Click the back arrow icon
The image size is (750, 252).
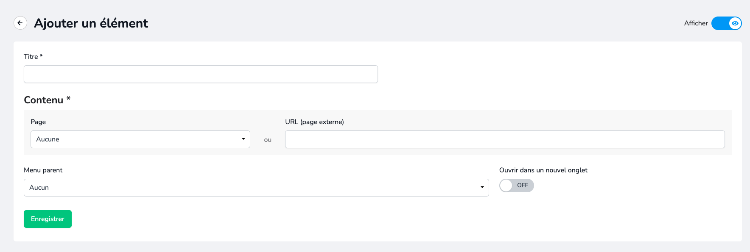20,23
